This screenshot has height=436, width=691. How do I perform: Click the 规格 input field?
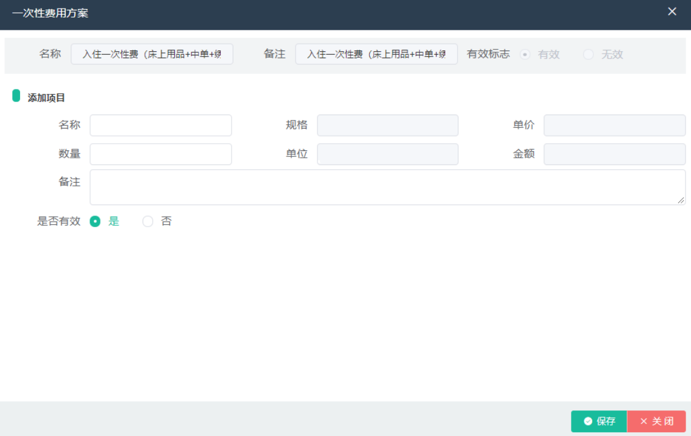pyautogui.click(x=388, y=125)
